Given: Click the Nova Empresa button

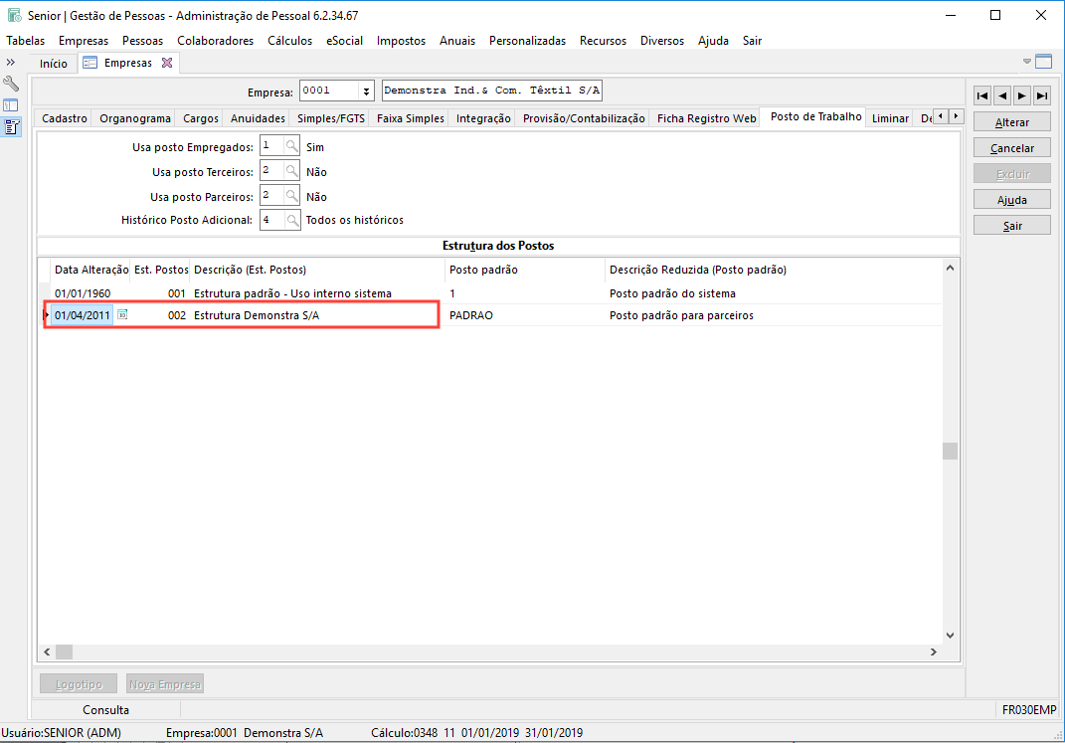Looking at the screenshot, I should click(x=165, y=684).
